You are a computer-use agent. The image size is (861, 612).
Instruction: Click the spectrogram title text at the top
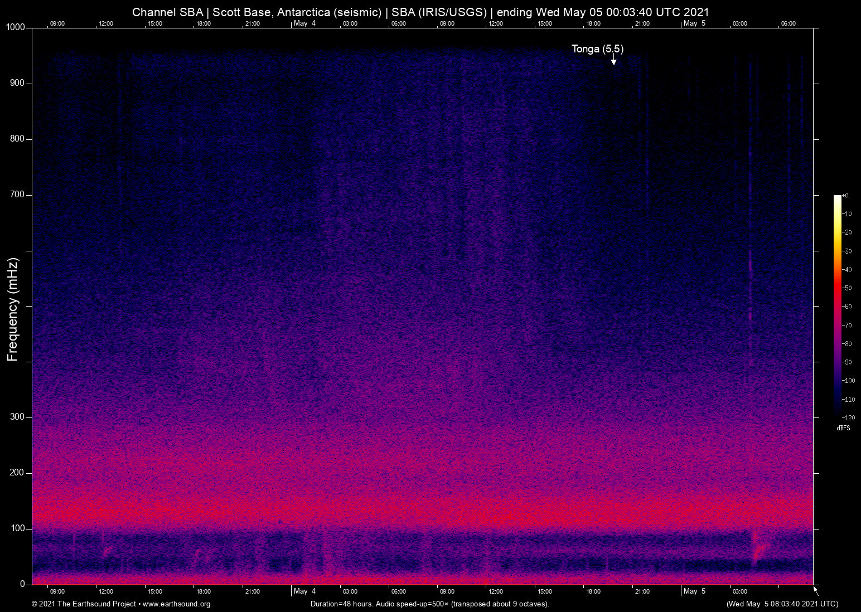click(420, 12)
